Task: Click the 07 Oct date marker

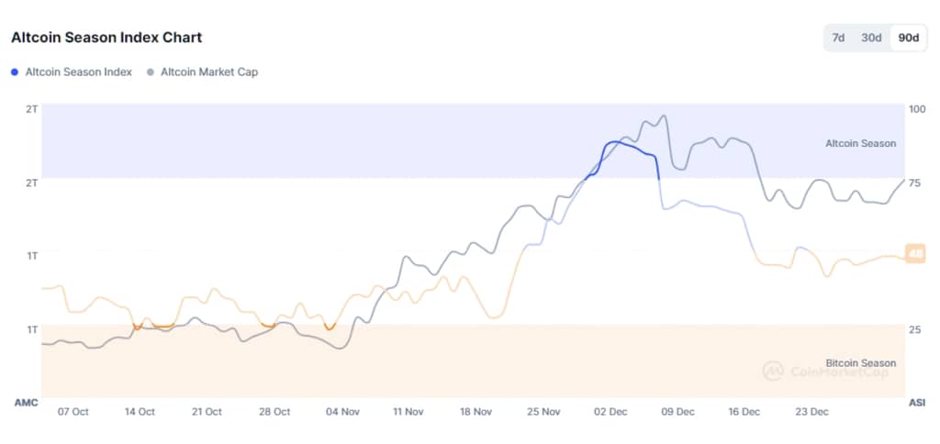Action: coord(73,412)
